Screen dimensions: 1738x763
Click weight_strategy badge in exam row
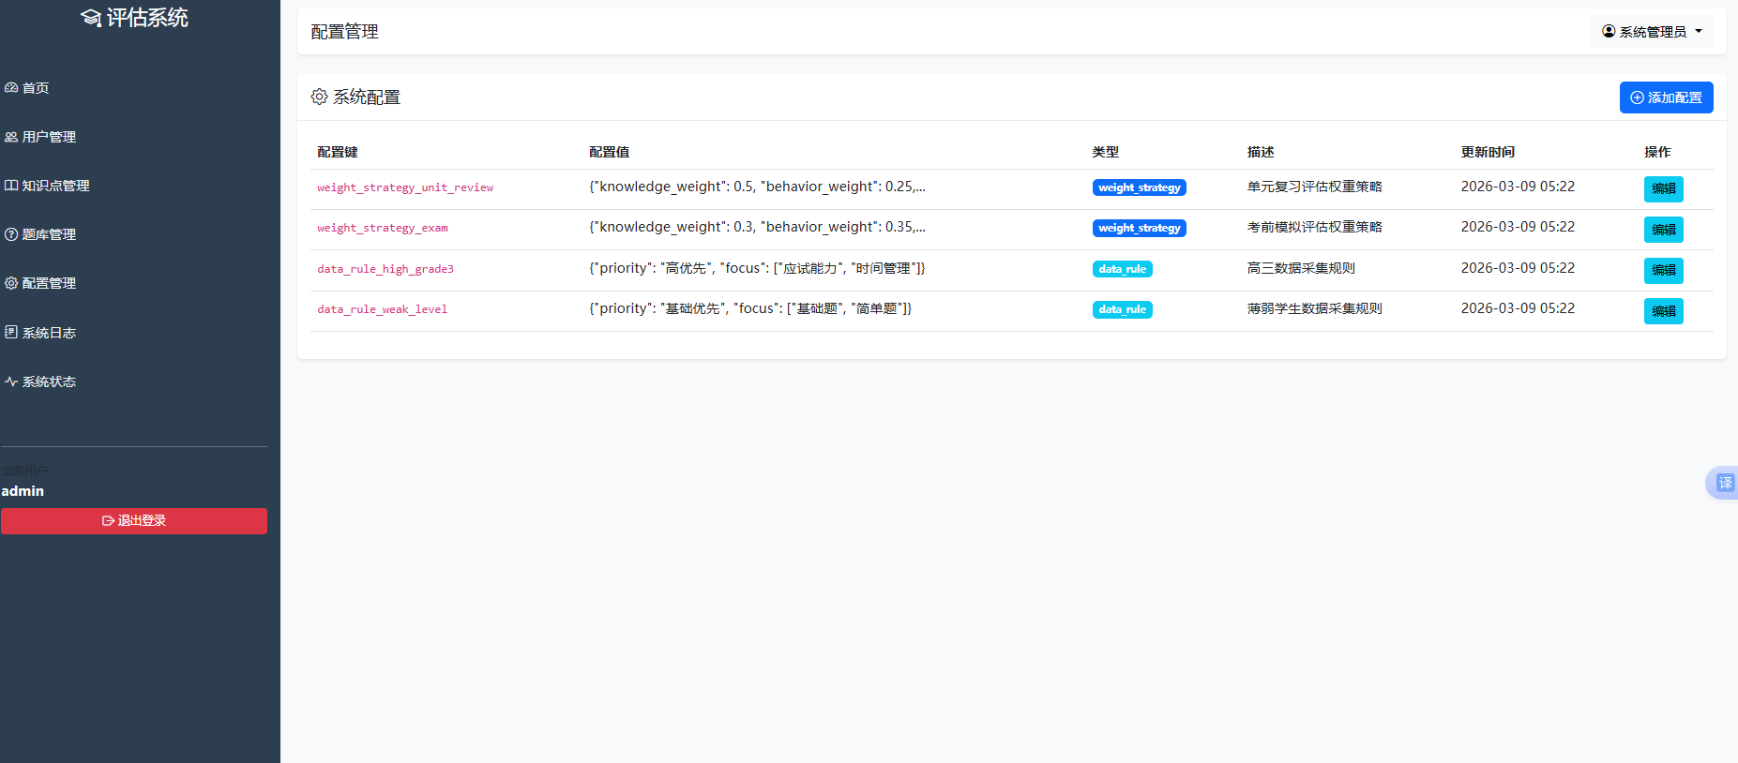tap(1139, 228)
